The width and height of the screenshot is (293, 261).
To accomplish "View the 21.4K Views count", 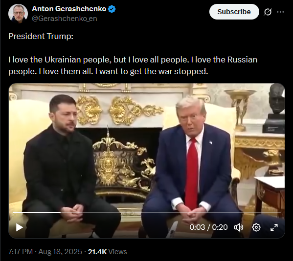I will [107, 252].
